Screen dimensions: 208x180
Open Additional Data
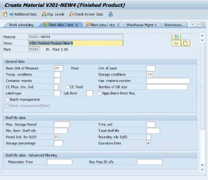coord(23,14)
